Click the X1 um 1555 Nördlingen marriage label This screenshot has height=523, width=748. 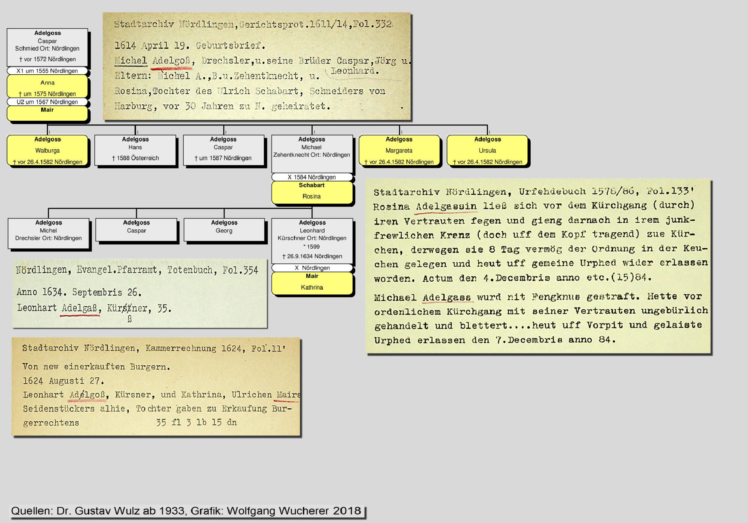click(x=47, y=71)
